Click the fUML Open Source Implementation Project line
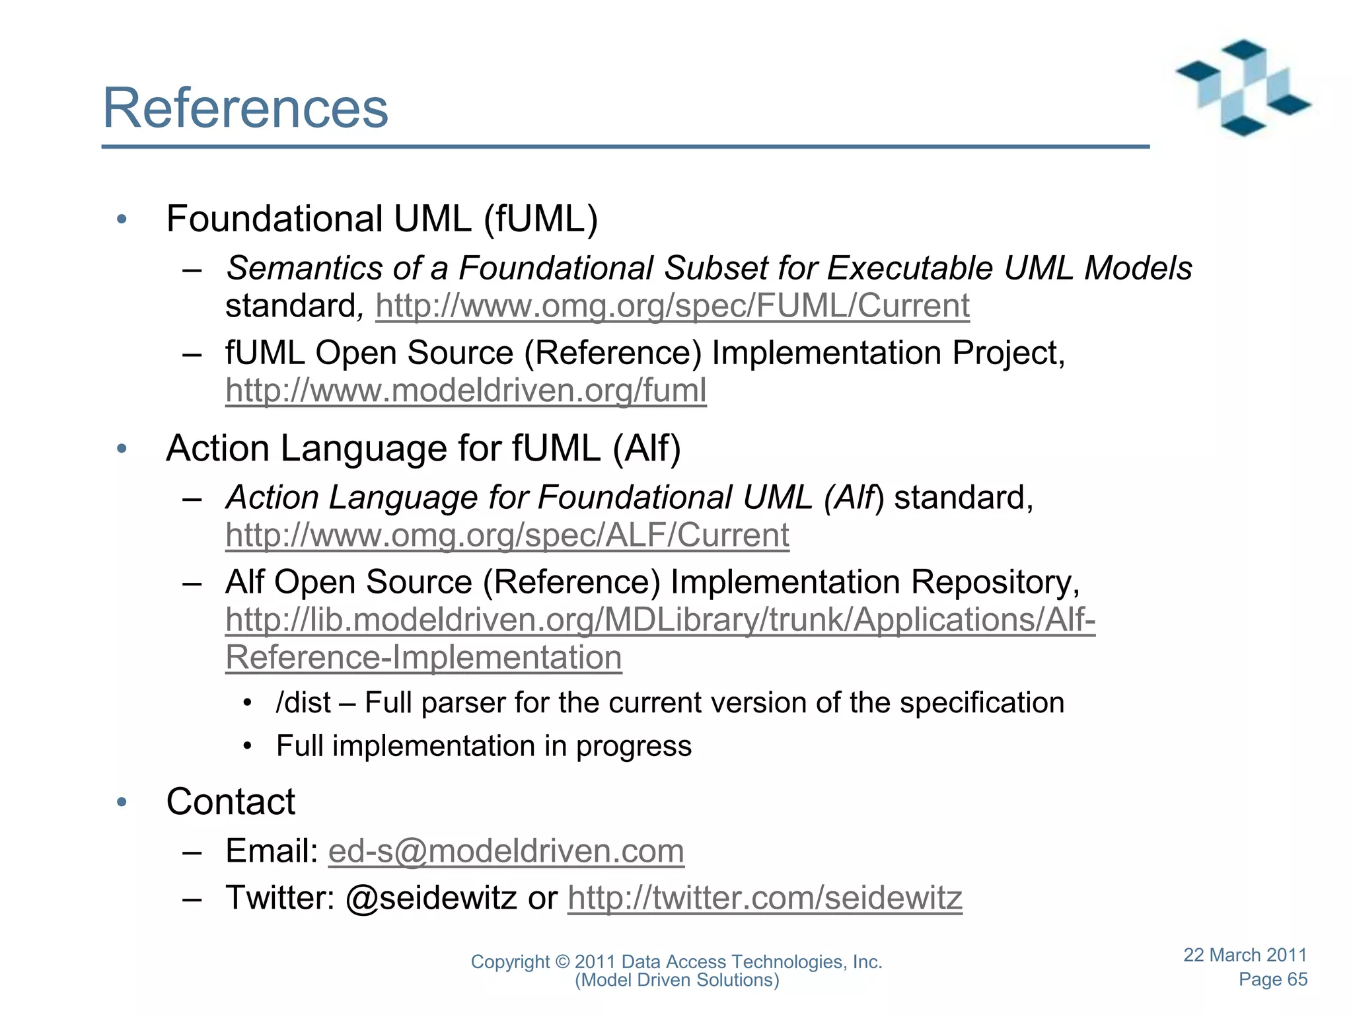The image size is (1353, 1015). point(645,353)
